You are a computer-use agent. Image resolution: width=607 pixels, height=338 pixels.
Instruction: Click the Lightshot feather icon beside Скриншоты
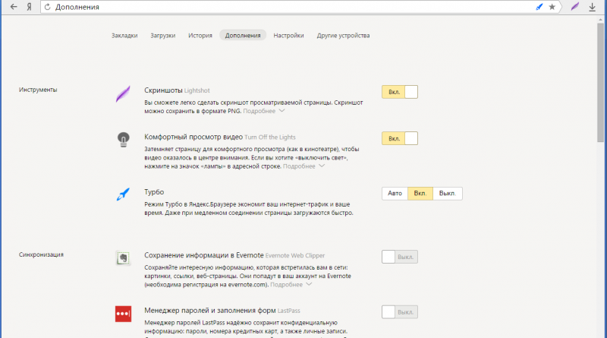click(123, 93)
